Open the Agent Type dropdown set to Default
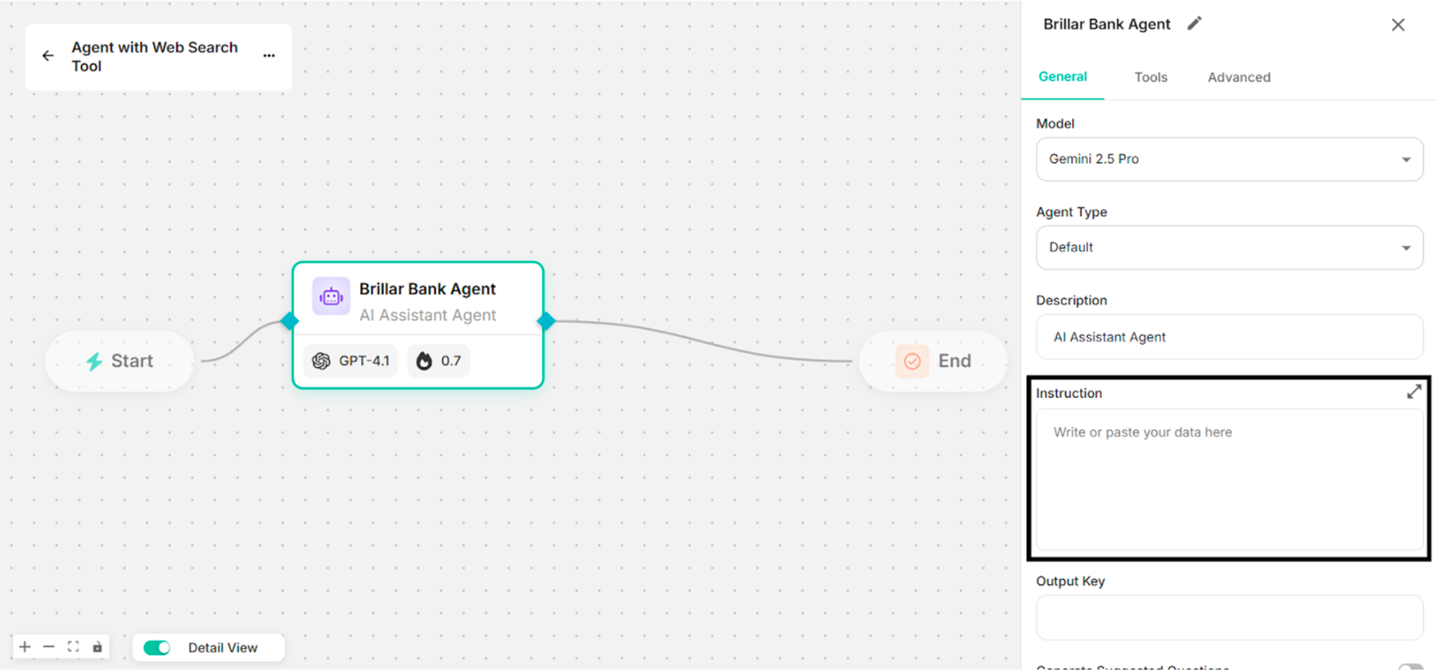Viewport: 1454px width, 672px height. (1229, 248)
